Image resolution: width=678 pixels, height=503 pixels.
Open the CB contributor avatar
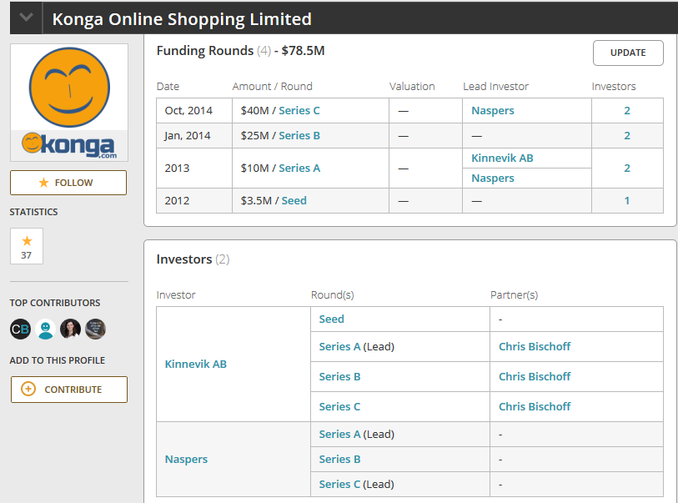20,329
